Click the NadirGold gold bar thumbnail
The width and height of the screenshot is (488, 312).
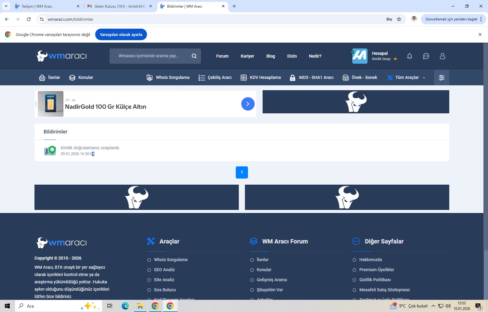51,104
